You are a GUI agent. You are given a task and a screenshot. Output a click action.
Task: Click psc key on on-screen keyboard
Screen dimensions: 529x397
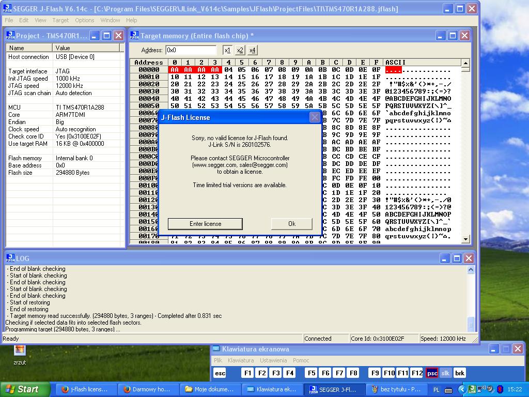coord(432,373)
